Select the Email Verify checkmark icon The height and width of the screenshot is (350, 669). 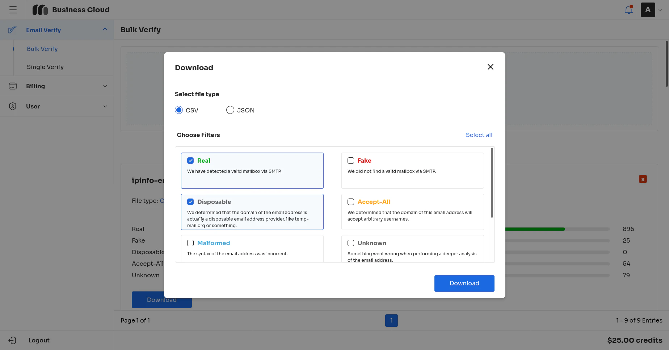tap(13, 30)
